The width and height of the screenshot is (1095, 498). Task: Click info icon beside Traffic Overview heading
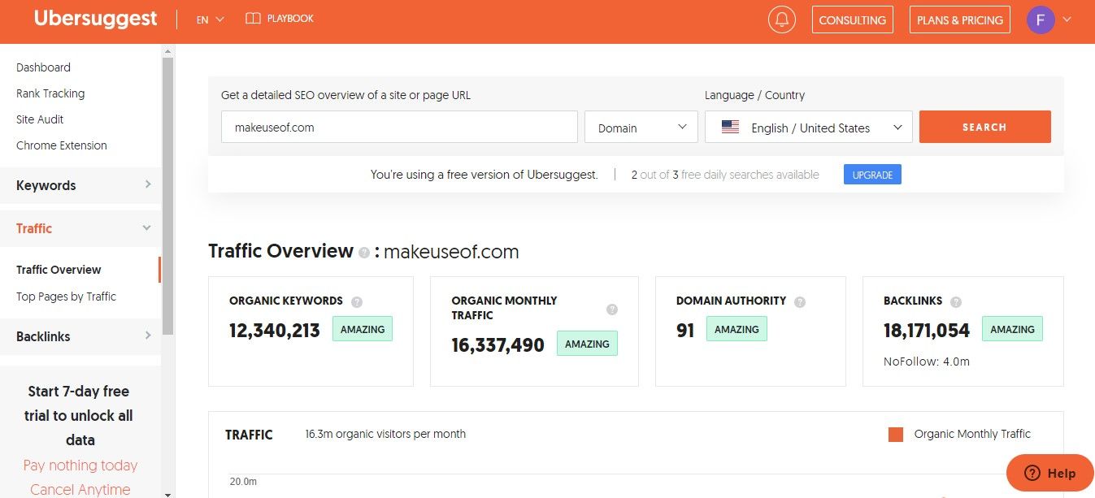(x=364, y=253)
